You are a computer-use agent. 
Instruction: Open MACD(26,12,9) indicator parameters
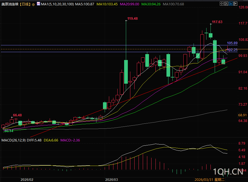coord(14,140)
